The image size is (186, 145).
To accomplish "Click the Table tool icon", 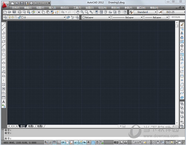I will (4, 98).
